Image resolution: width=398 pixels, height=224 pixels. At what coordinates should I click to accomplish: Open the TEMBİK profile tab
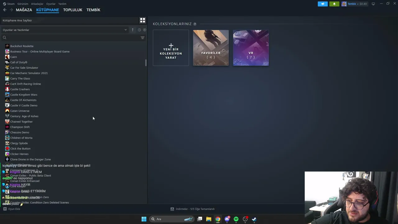[x=93, y=10]
